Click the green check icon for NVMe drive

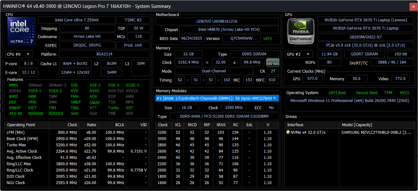pos(288,132)
